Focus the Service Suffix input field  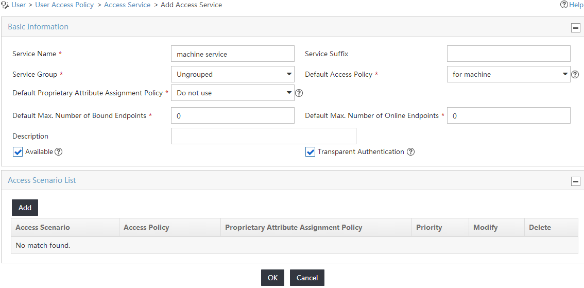(508, 54)
